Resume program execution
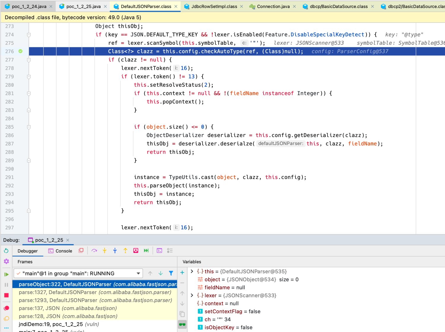The width and height of the screenshot is (445, 332). [x=6, y=274]
